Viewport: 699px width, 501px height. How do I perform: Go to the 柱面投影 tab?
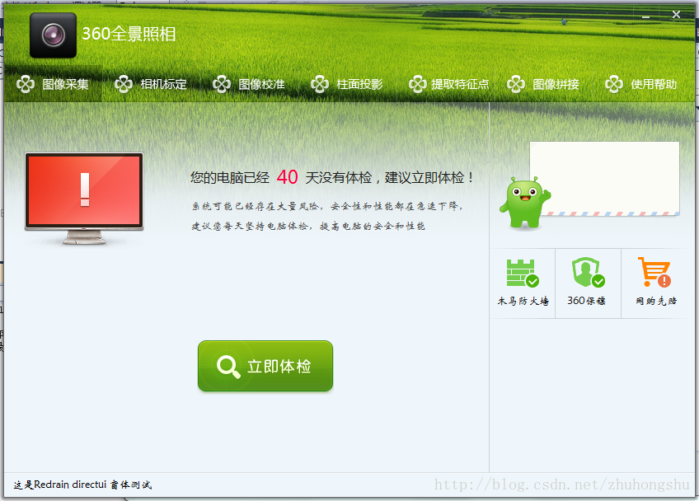347,84
